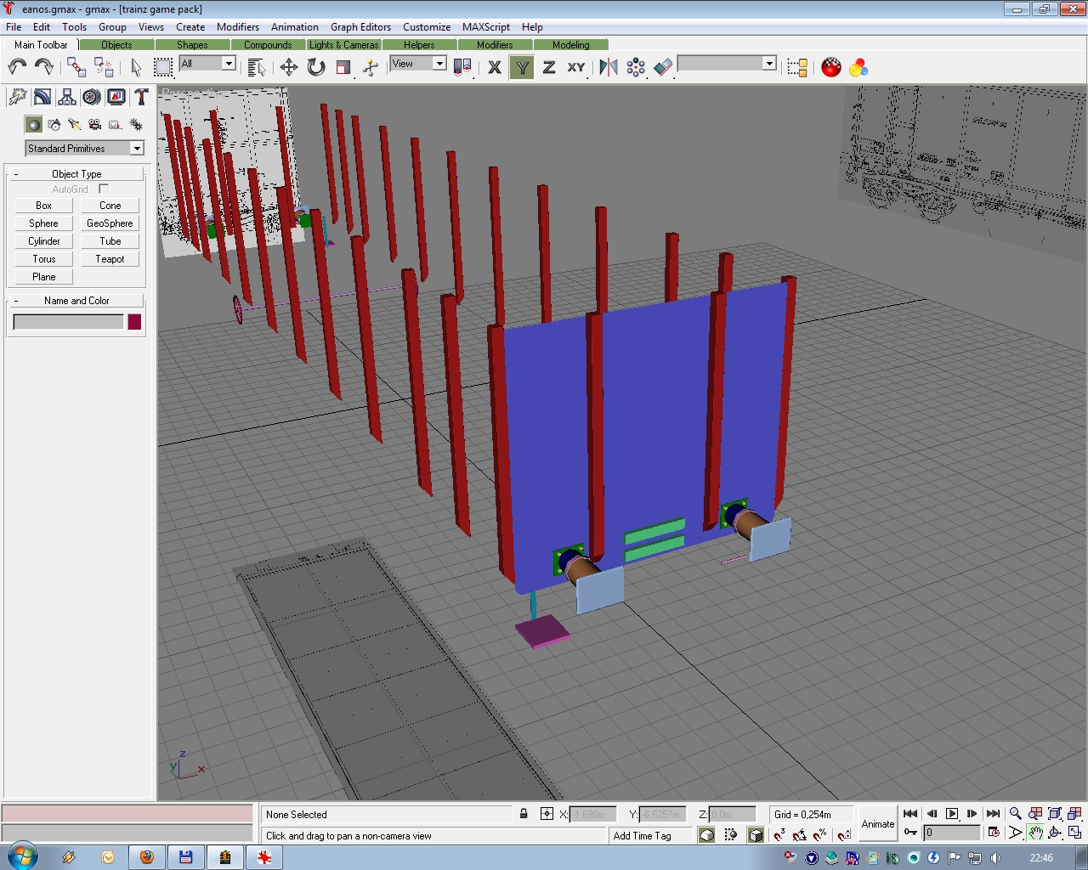Click the Animate button
This screenshot has height=870, width=1088.
tap(878, 824)
